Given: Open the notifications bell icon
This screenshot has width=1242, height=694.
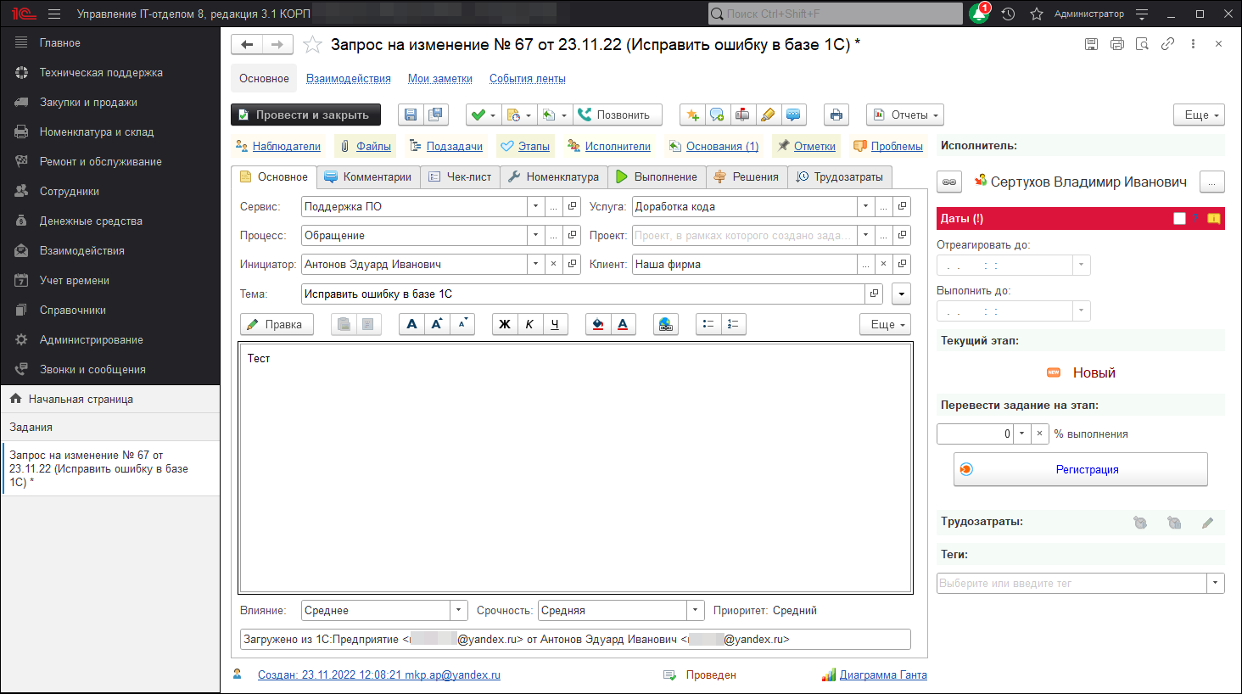Looking at the screenshot, I should (x=978, y=14).
